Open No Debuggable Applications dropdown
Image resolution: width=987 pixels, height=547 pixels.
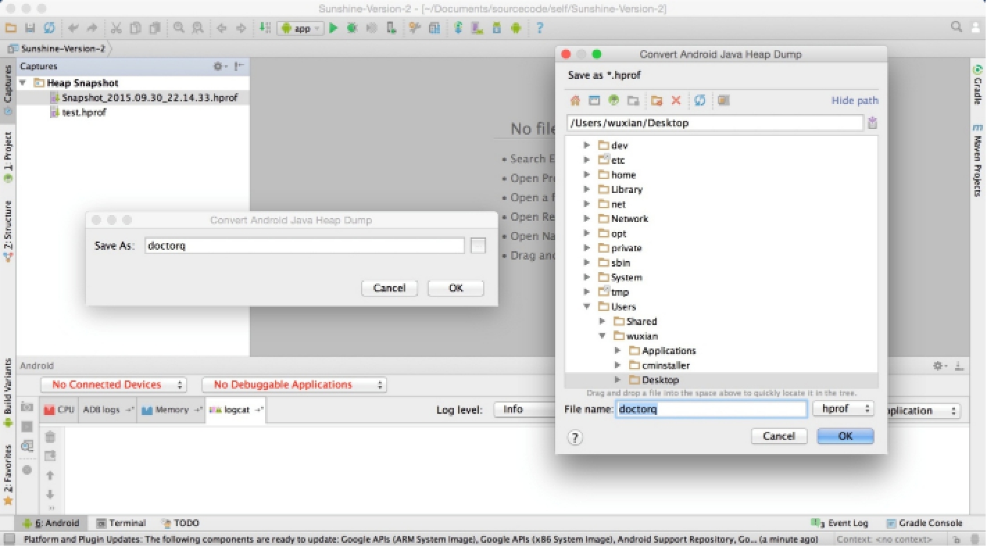pos(294,385)
